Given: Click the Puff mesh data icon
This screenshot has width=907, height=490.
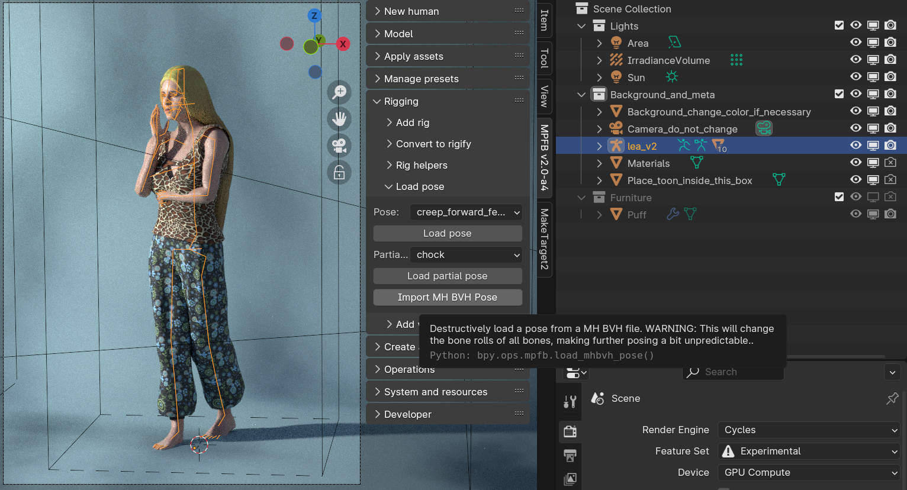Looking at the screenshot, I should tap(690, 214).
